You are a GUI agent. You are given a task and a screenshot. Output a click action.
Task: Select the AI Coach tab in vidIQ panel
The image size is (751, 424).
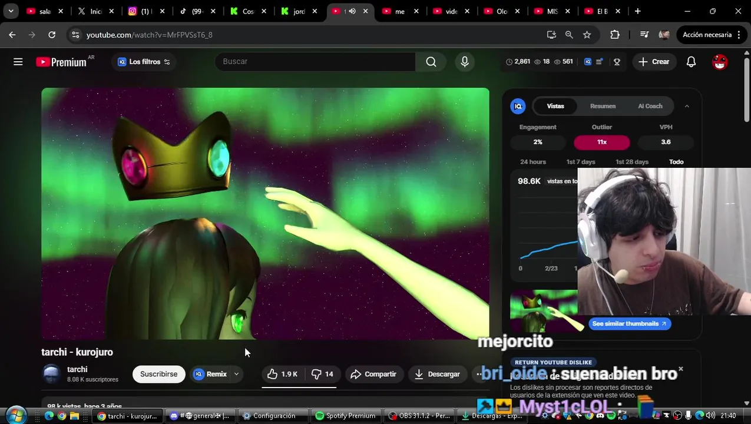pyautogui.click(x=650, y=106)
